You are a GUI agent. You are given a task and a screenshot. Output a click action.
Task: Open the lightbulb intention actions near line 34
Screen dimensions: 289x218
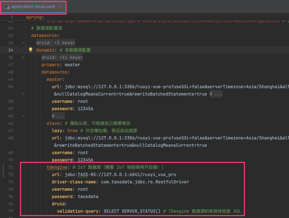tap(30, 50)
